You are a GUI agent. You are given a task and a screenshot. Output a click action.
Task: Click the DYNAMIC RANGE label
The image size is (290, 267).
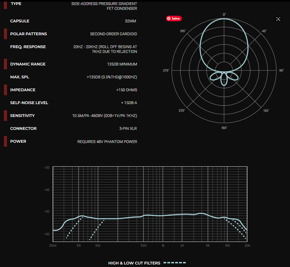(x=28, y=64)
